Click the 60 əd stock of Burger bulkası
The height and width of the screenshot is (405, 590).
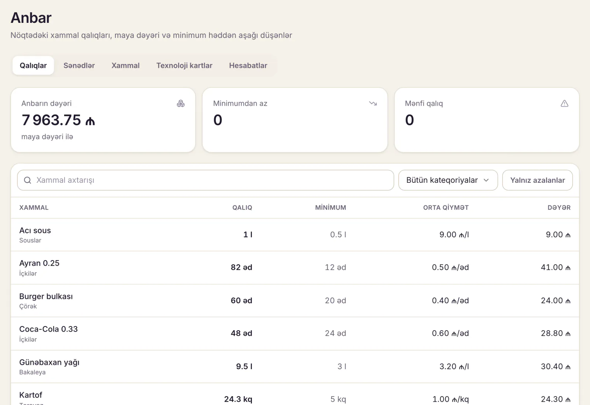point(242,300)
